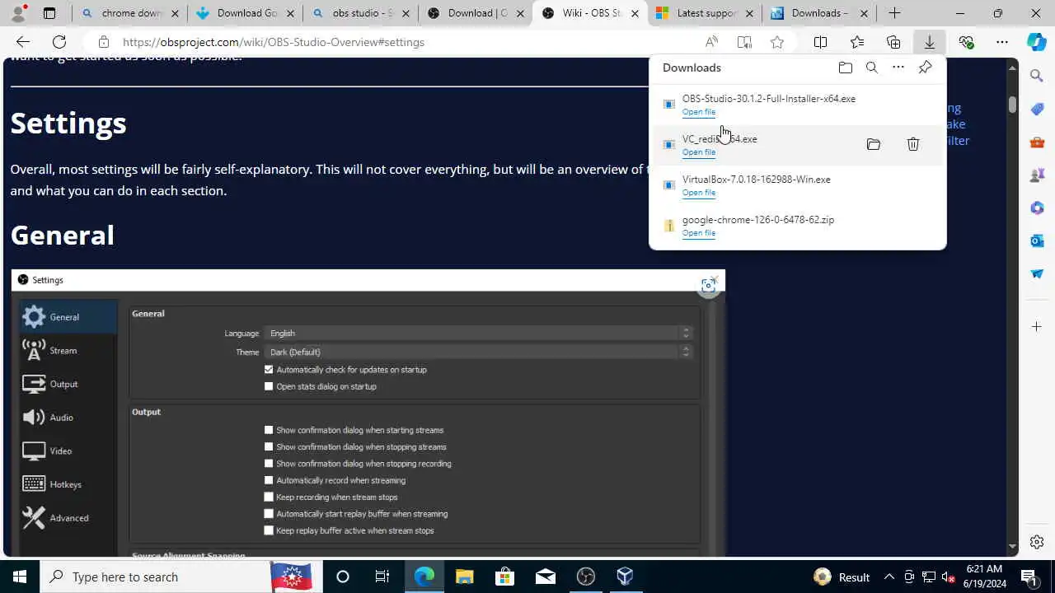
Task: Open Outlook in Edge sidebar
Action: [1037, 240]
